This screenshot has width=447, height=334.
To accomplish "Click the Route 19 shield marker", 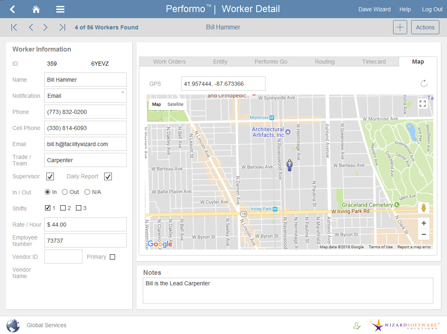I will pyautogui.click(x=243, y=214).
